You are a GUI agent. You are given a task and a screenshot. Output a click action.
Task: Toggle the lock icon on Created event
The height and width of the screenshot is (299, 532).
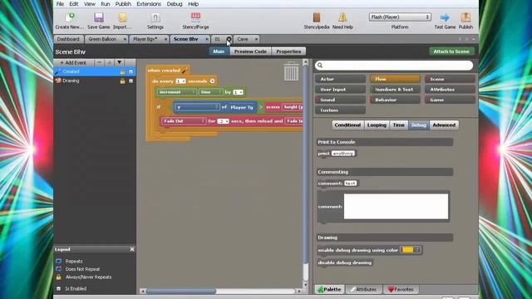coord(122,72)
